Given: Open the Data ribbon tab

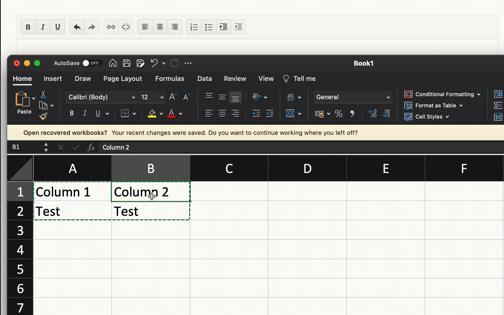Looking at the screenshot, I should (x=204, y=78).
